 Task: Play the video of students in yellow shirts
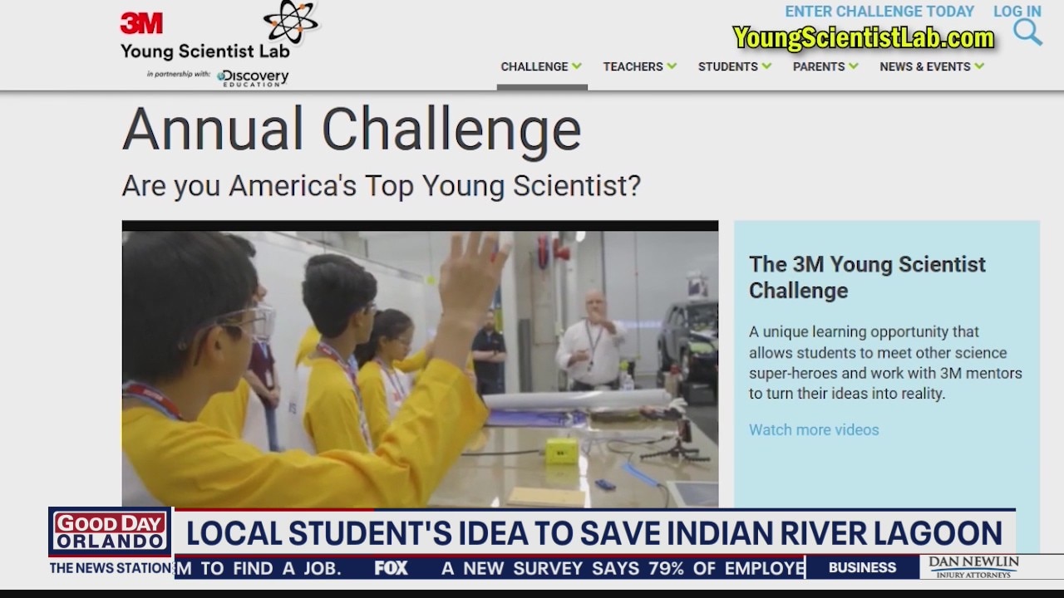(x=420, y=365)
